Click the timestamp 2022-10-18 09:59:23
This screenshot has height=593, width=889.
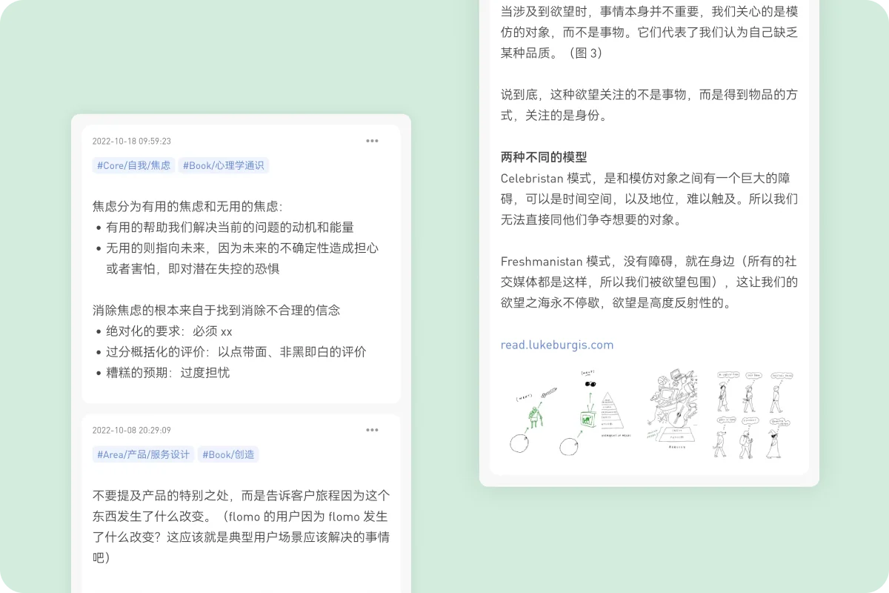[132, 141]
